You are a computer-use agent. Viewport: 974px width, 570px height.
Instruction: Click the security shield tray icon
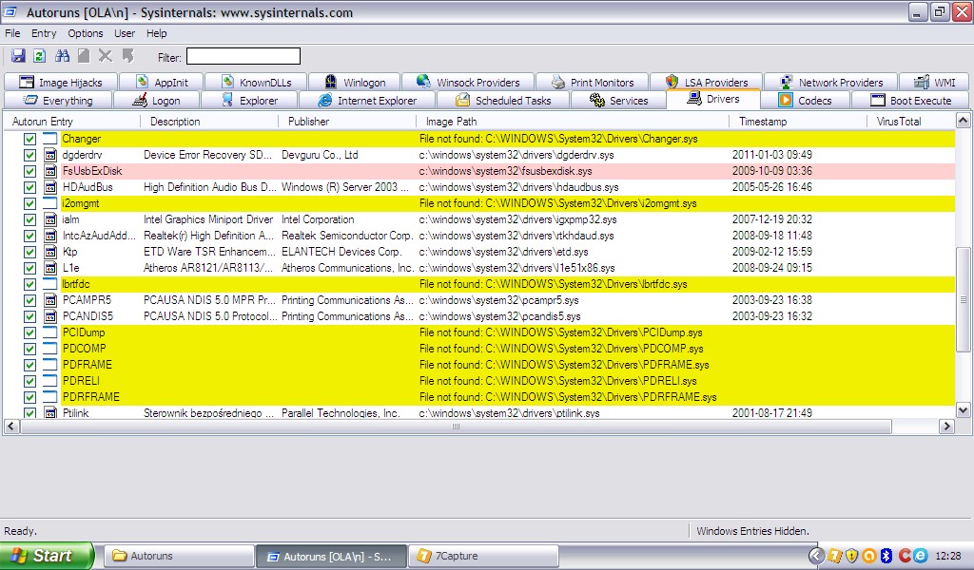(851, 556)
